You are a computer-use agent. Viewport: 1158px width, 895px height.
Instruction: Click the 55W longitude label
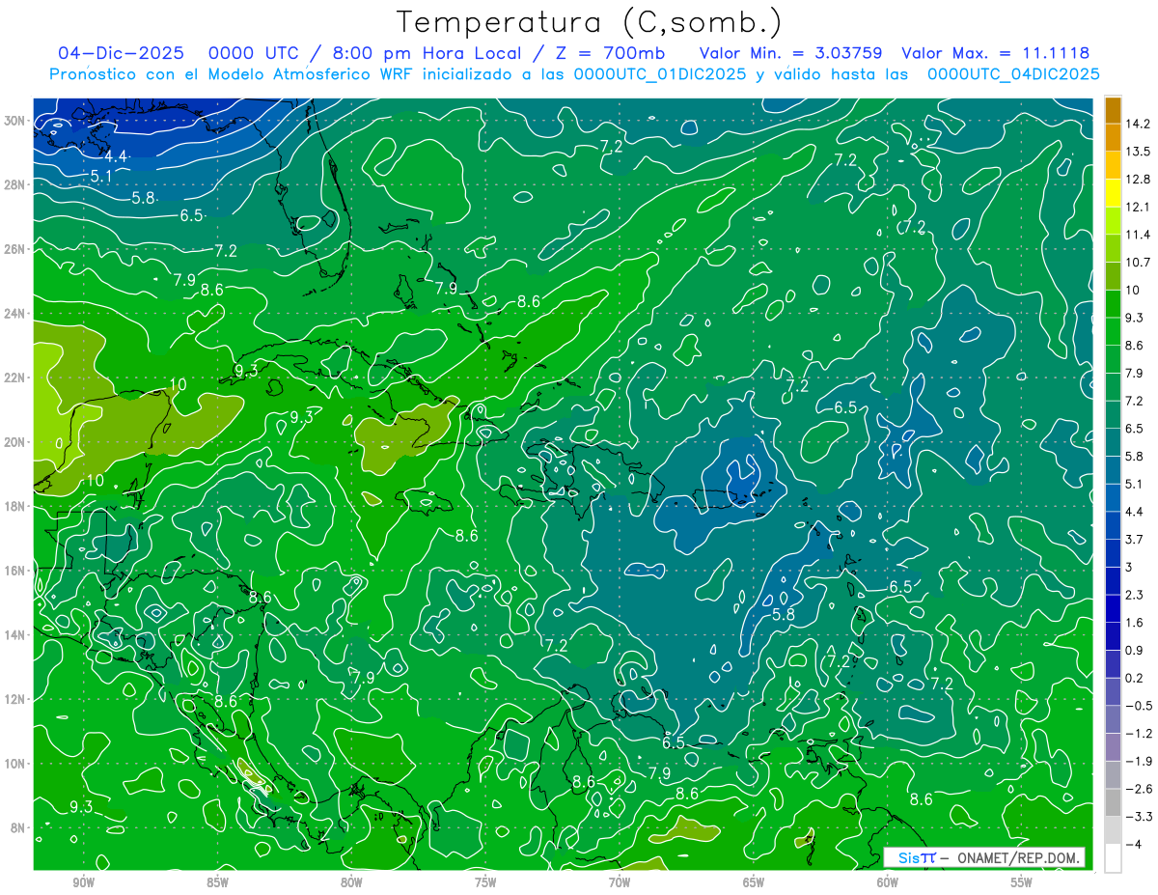(x=1022, y=882)
